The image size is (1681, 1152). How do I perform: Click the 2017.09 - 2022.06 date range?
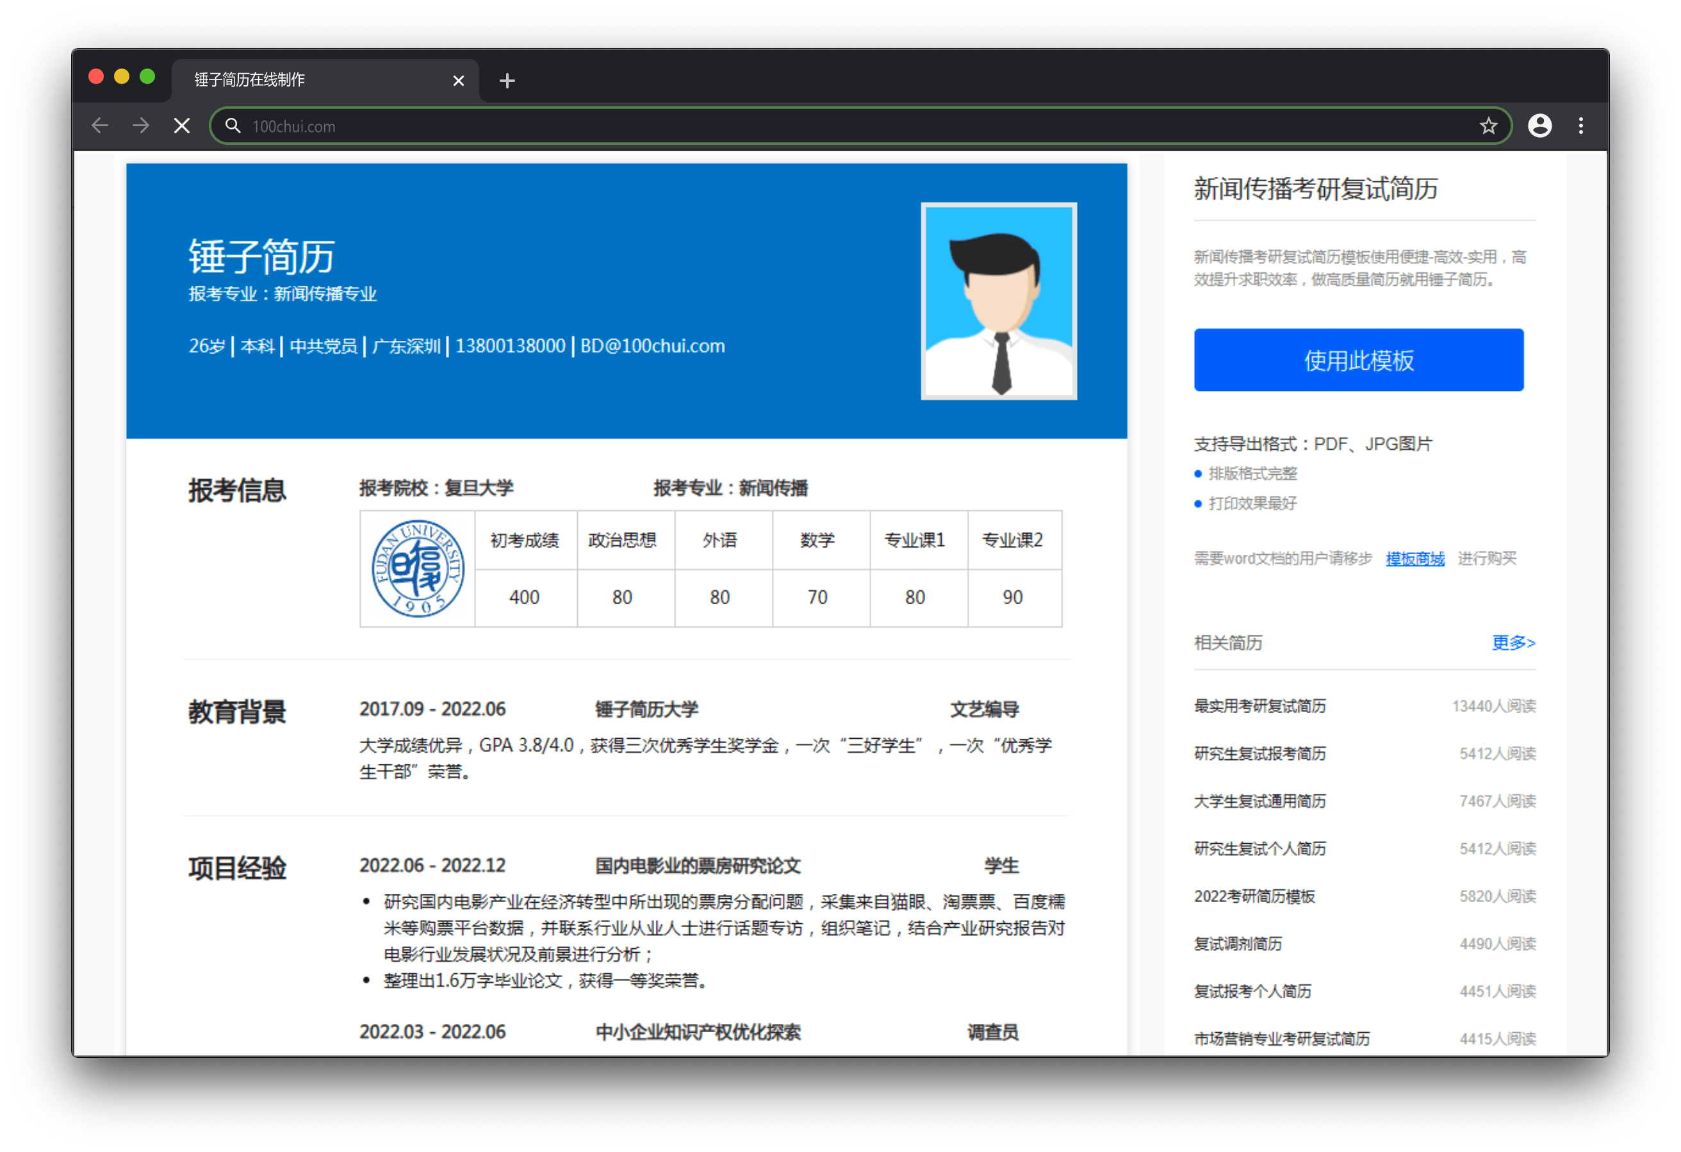432,709
